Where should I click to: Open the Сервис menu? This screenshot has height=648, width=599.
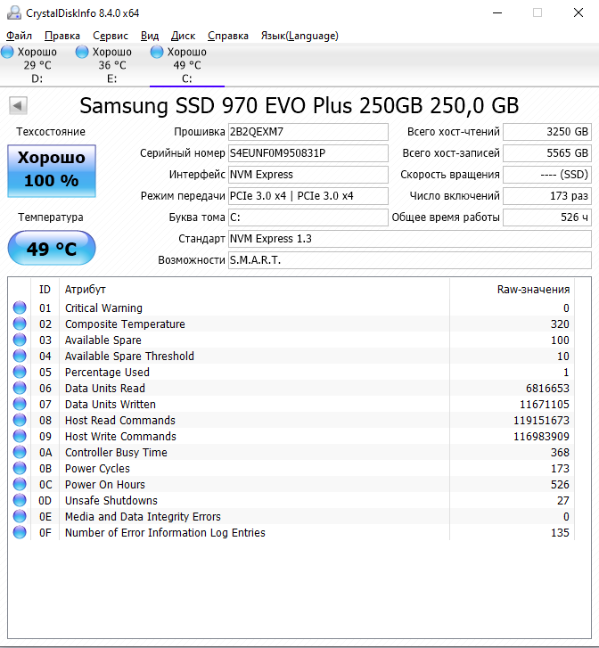pyautogui.click(x=111, y=36)
